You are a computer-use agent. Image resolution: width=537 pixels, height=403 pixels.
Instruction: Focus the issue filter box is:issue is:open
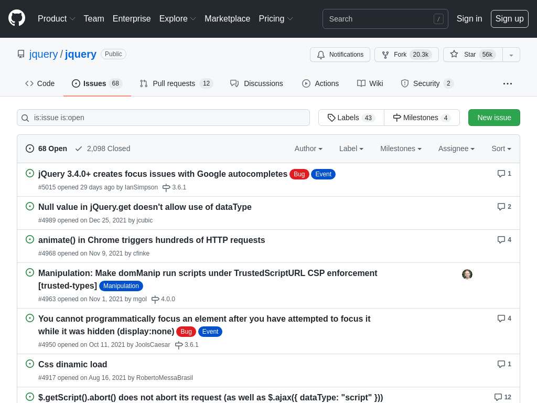tap(164, 118)
